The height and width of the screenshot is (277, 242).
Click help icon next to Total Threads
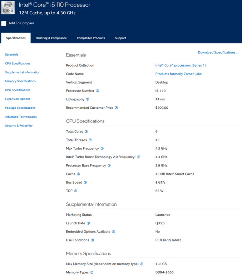click(x=90, y=140)
